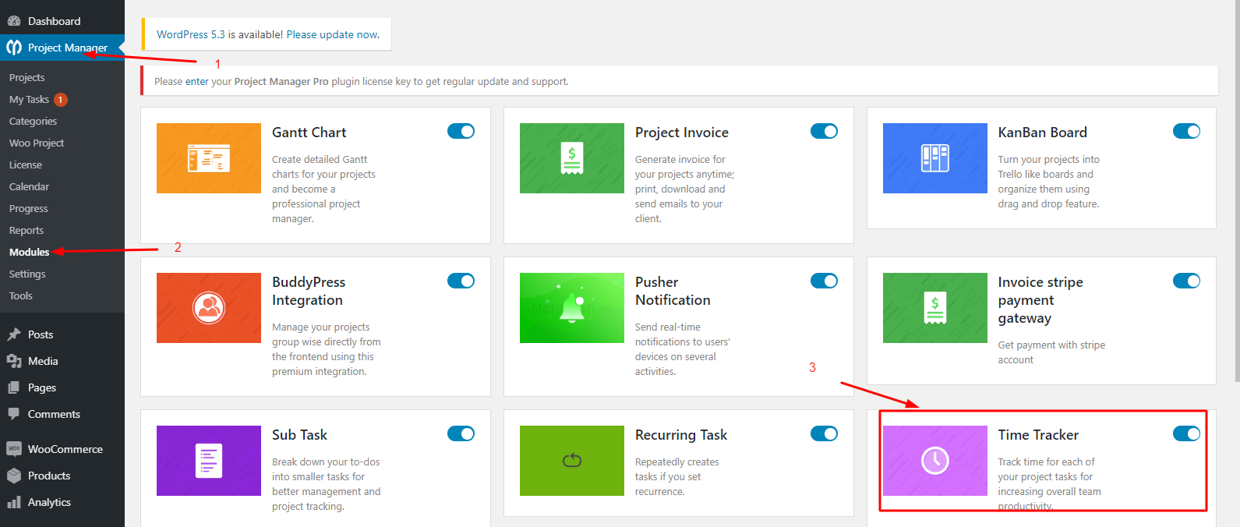
Task: Click the Pages icon in sidebar
Action: [x=14, y=387]
